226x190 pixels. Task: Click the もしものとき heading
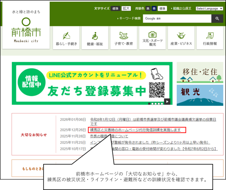33,169
